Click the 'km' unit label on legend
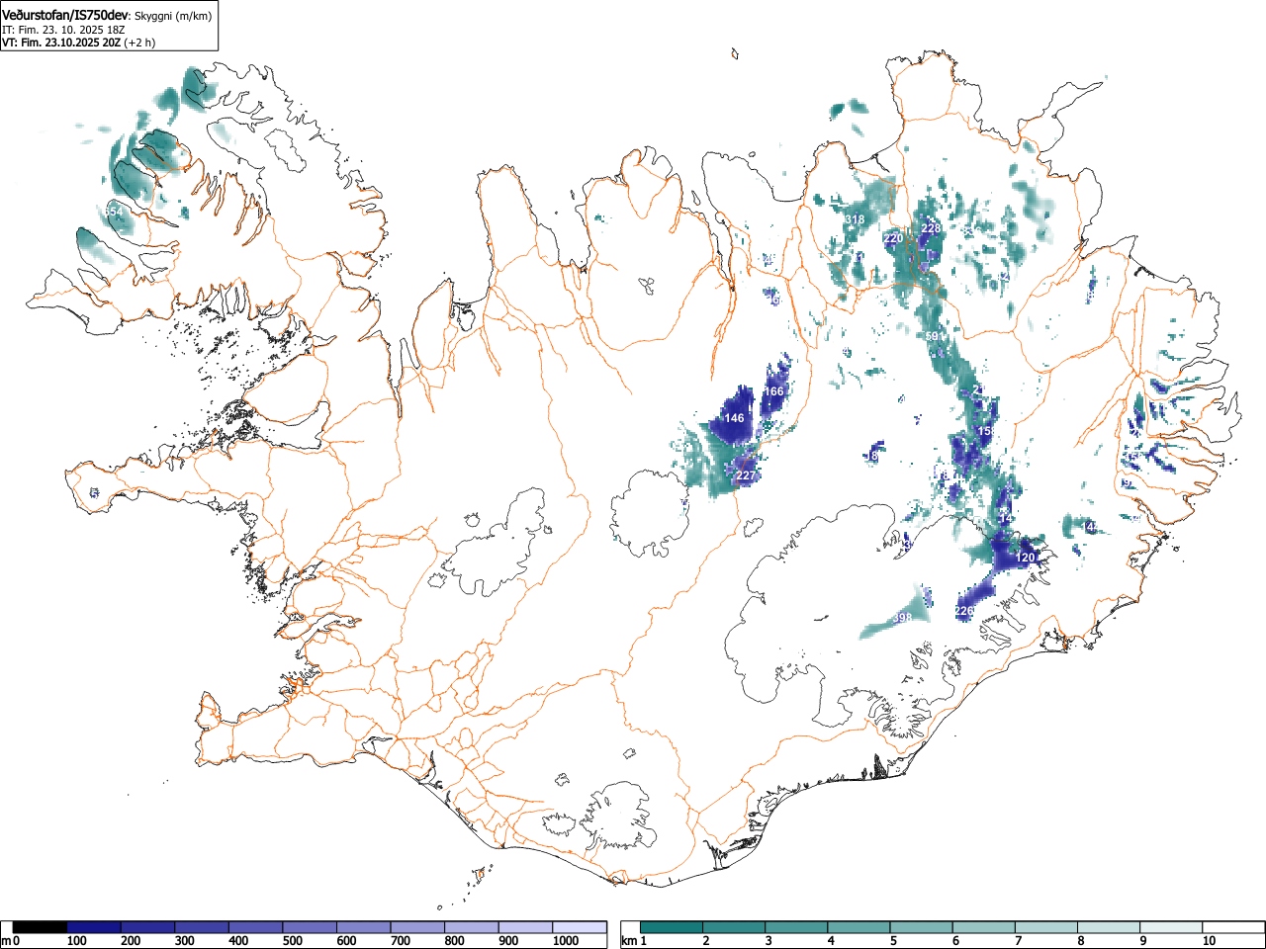Screen dimensions: 1266x949 tap(629, 941)
